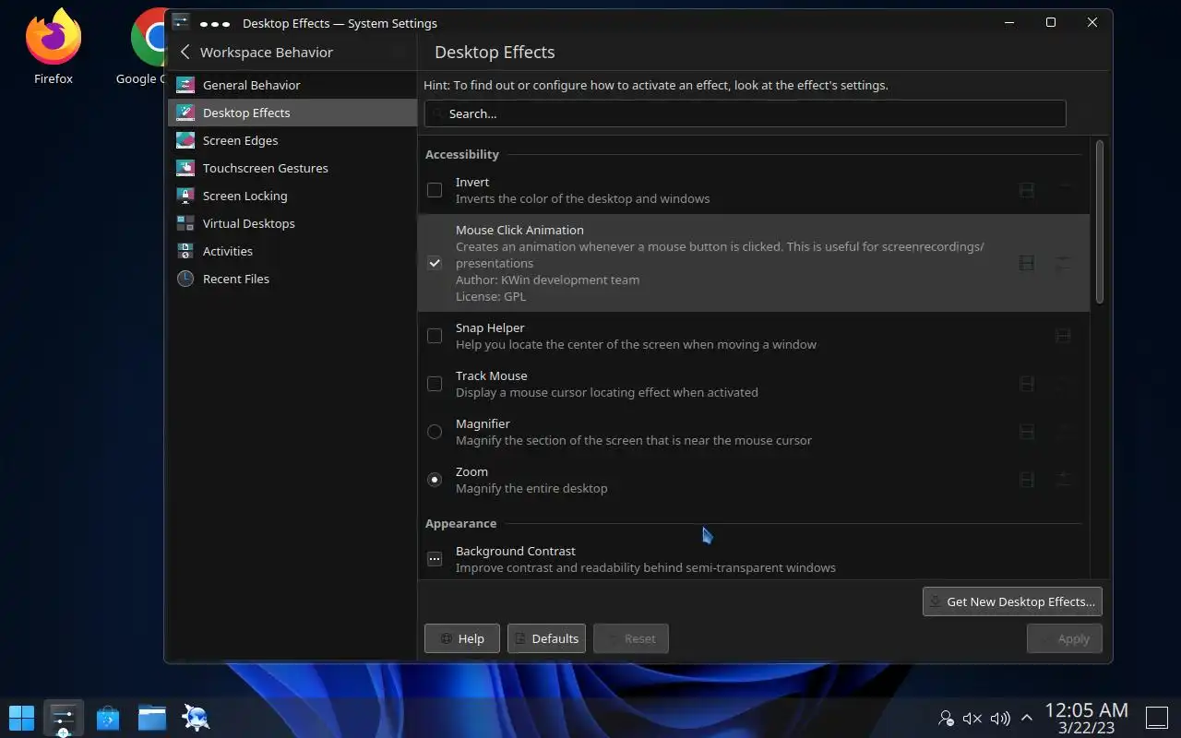The height and width of the screenshot is (738, 1181).
Task: Play demo video for Magnifier effect
Action: [x=1026, y=432]
